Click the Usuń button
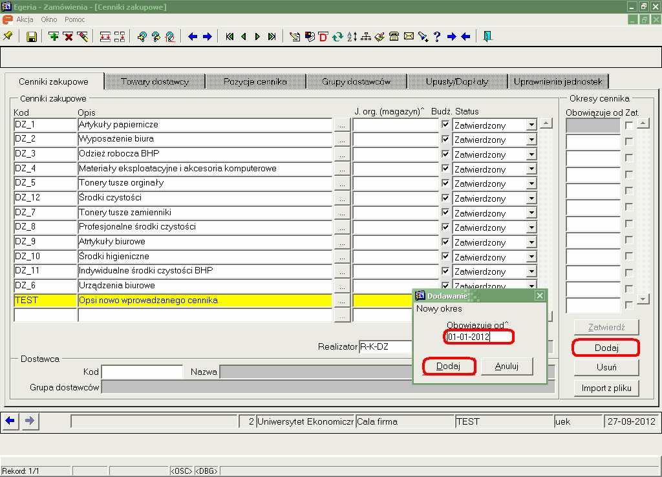662x477 pixels. [x=606, y=367]
